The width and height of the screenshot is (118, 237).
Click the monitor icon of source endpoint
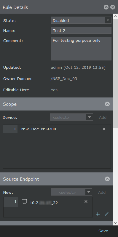tap(24, 201)
